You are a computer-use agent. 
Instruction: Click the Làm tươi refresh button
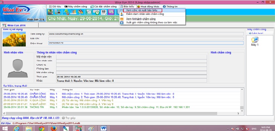pyautogui.click(x=256, y=33)
